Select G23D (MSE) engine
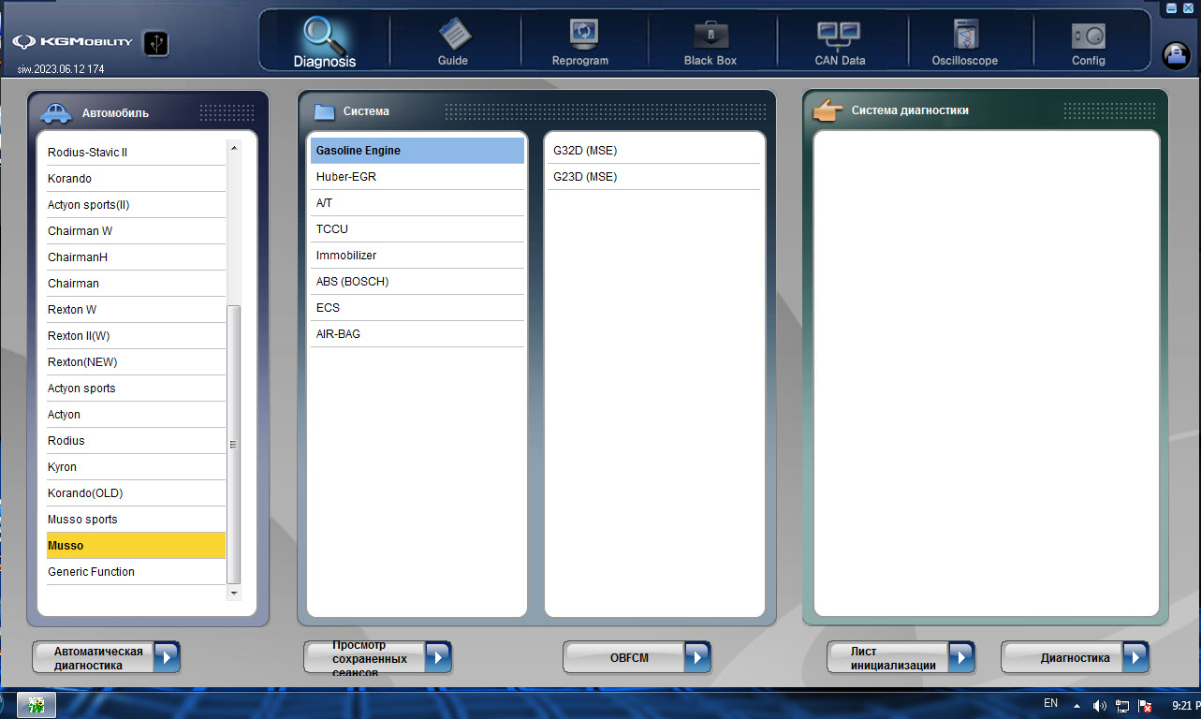This screenshot has height=719, width=1201. [654, 176]
